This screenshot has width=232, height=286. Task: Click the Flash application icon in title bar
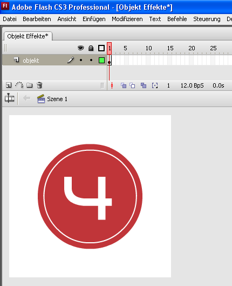[5, 6]
